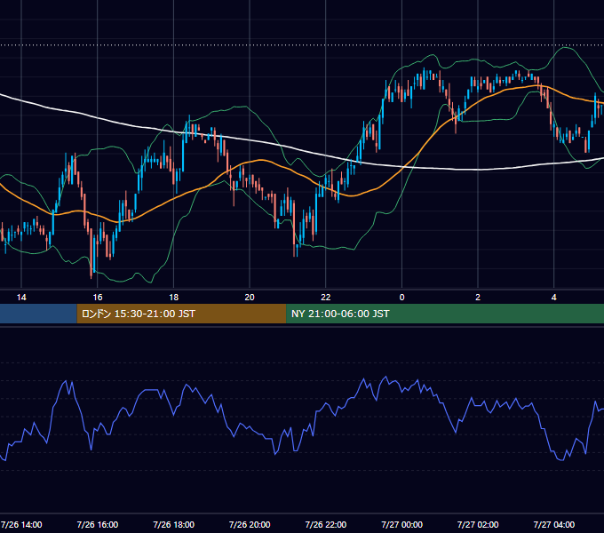Click the 7/27 00:00 time label
604x533 pixels.
[401, 524]
